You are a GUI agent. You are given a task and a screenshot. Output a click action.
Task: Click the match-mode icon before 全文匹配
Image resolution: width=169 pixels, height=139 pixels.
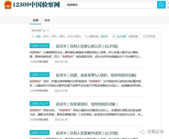(x=114, y=36)
